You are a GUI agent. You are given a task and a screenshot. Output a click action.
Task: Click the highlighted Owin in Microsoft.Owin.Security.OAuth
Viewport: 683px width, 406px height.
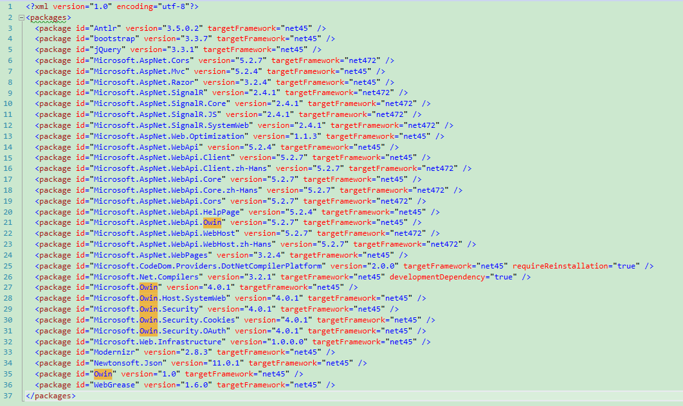pyautogui.click(x=149, y=330)
